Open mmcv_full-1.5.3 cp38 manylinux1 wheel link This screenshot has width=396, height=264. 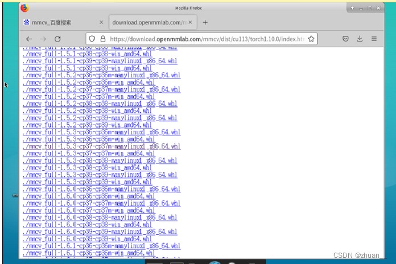(x=100, y=160)
